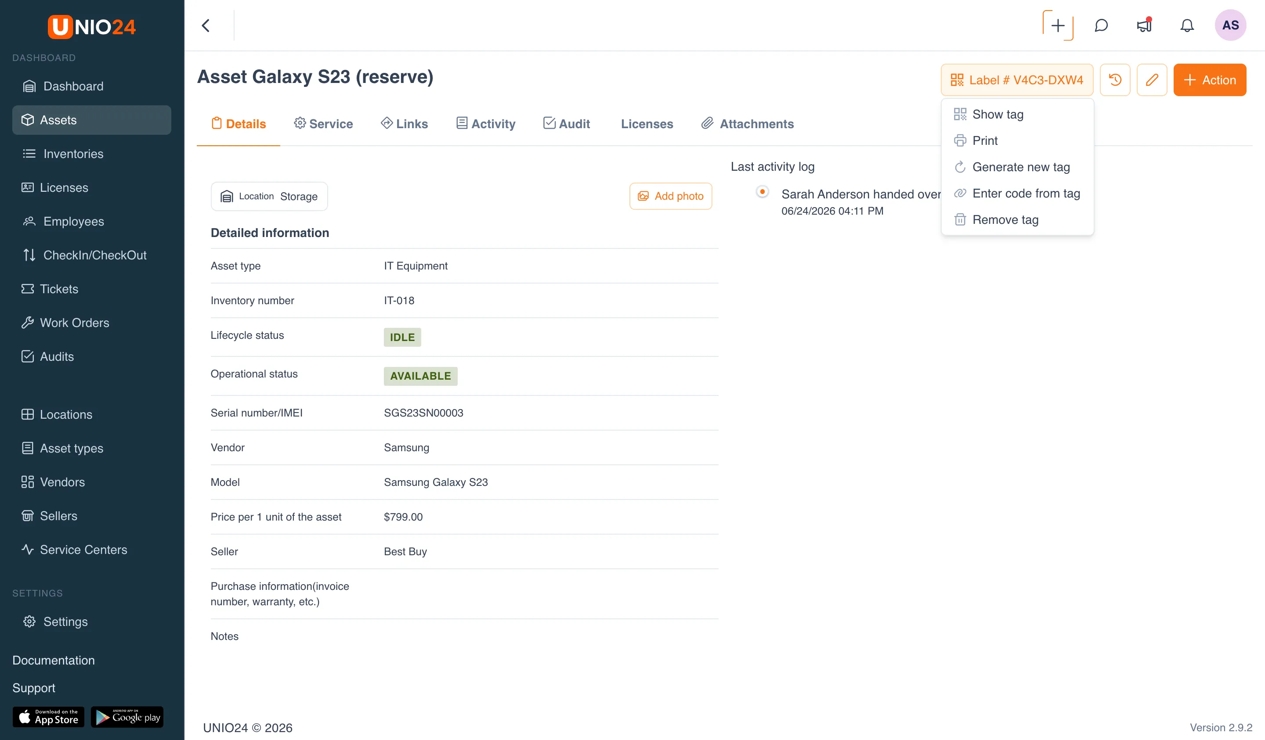Image resolution: width=1265 pixels, height=740 pixels.
Task: Open the Documentation link in sidebar
Action: point(53,660)
